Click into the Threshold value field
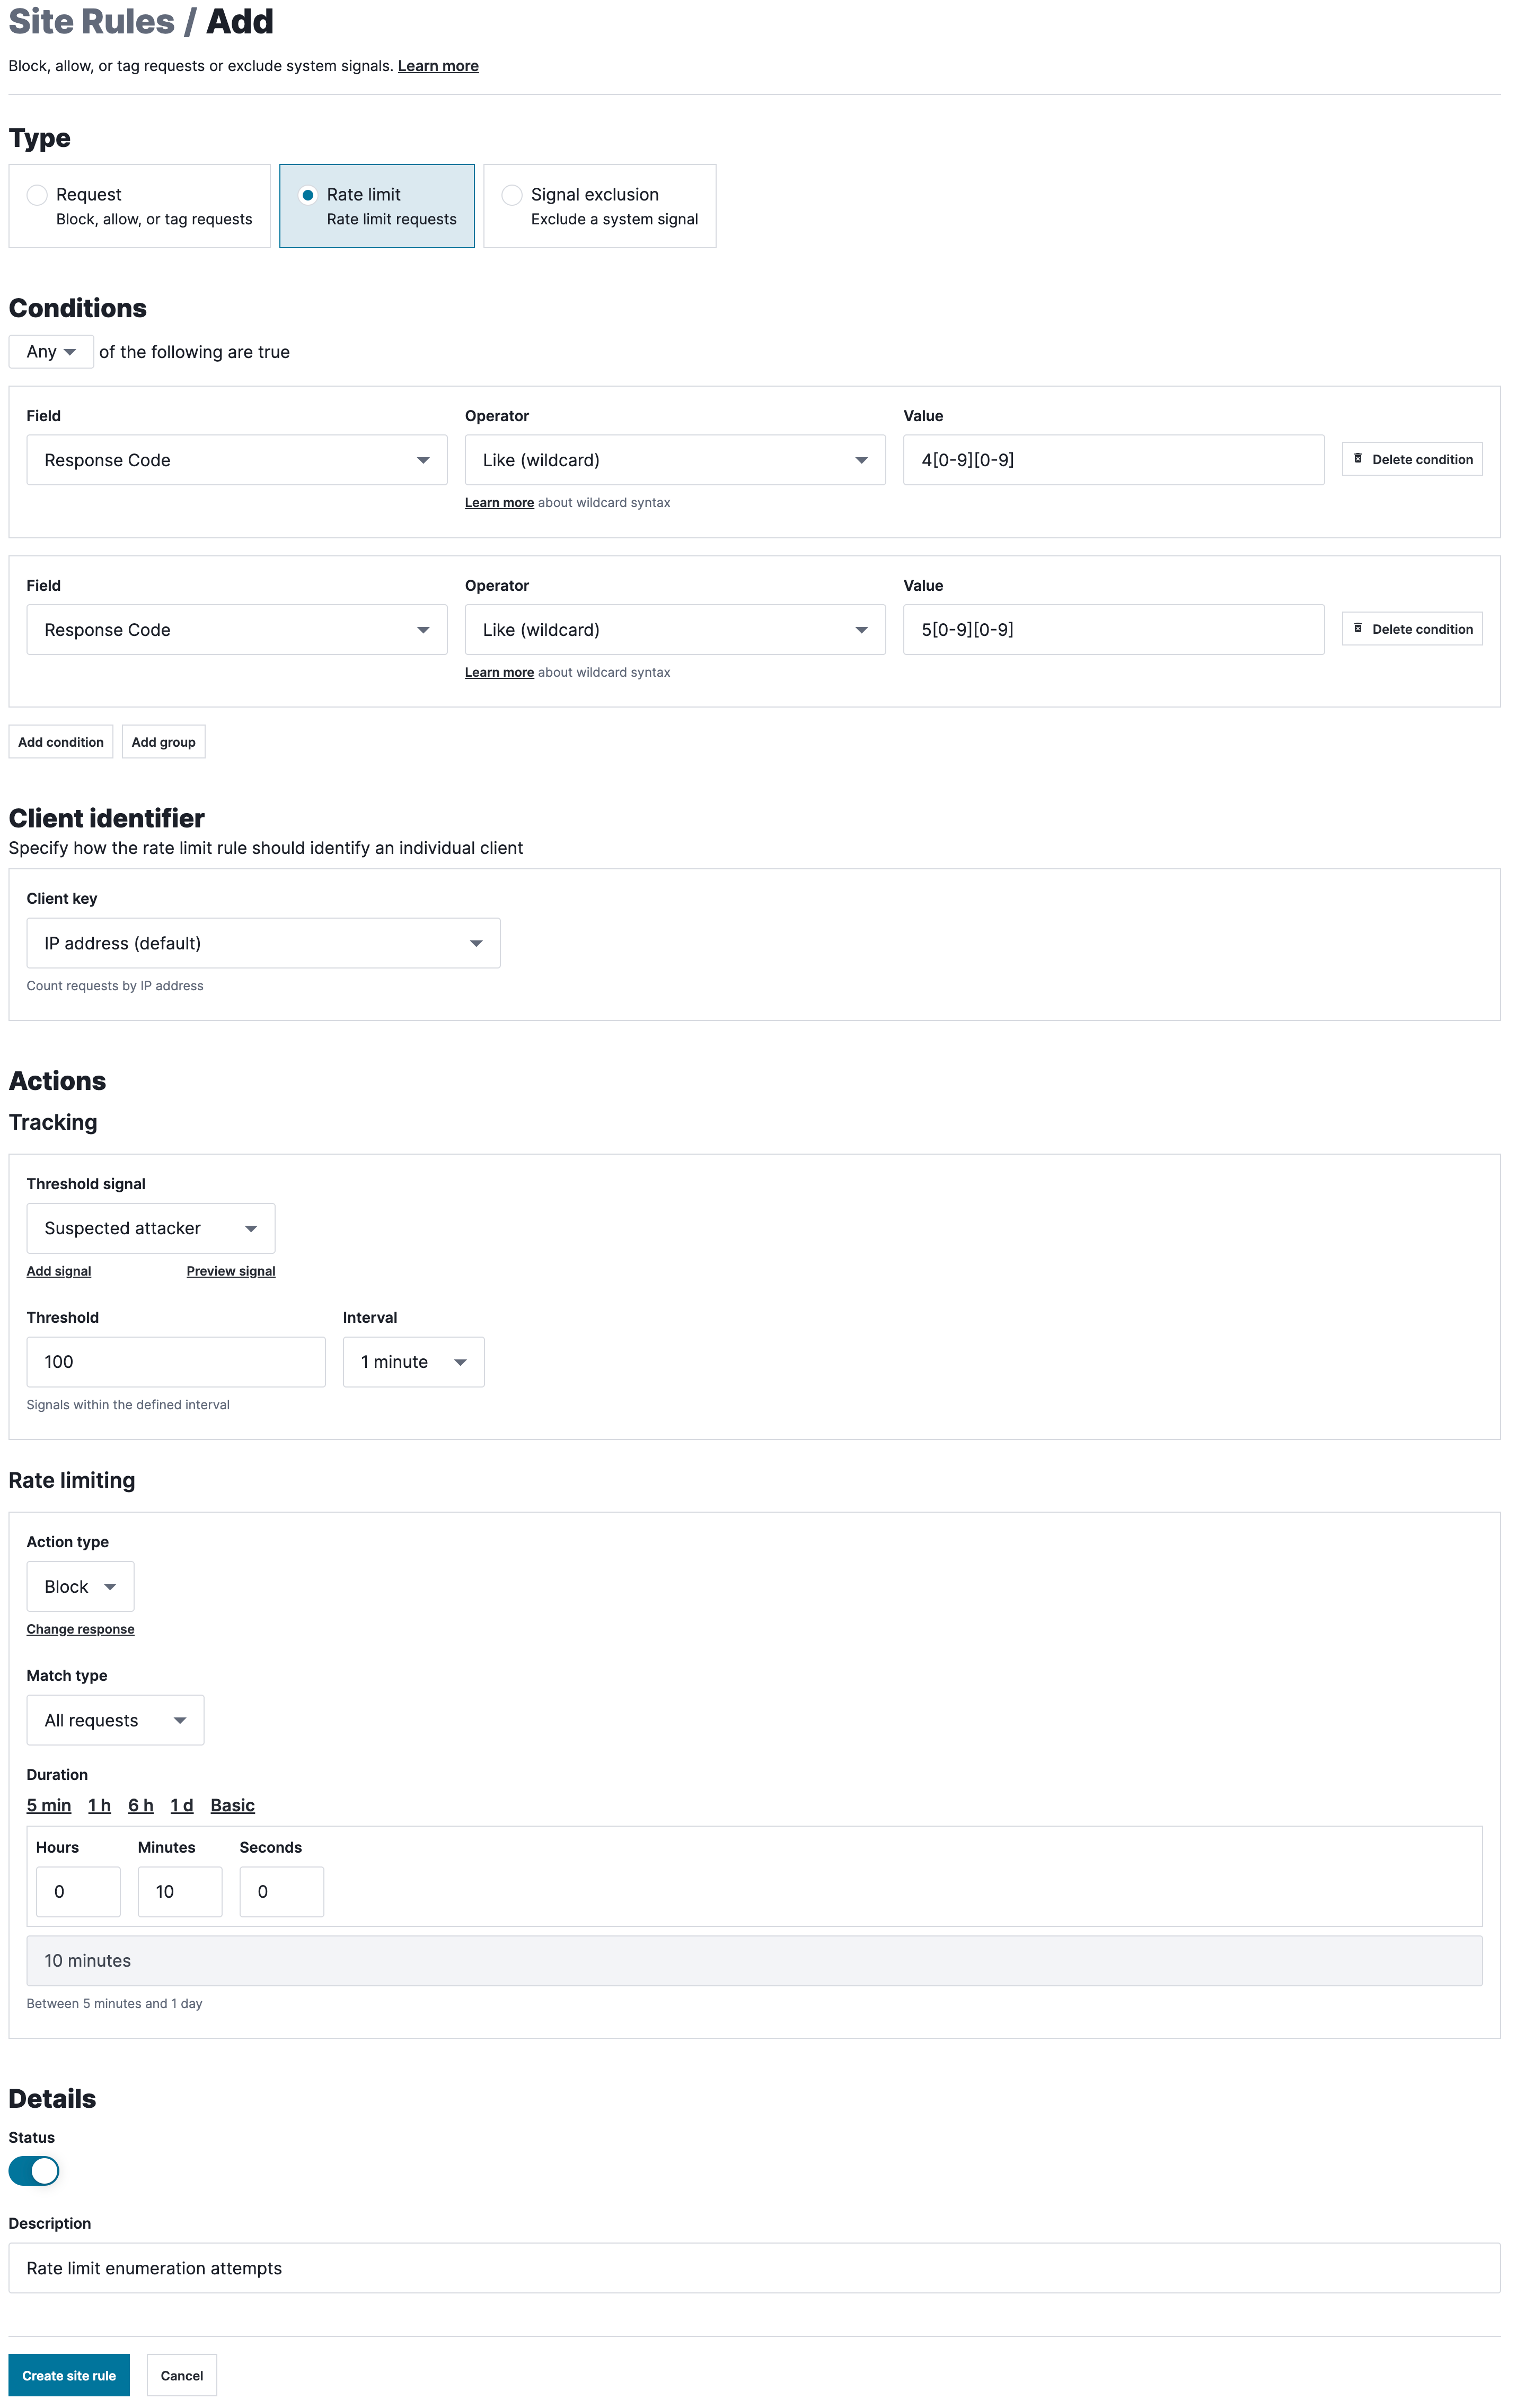 tap(176, 1362)
